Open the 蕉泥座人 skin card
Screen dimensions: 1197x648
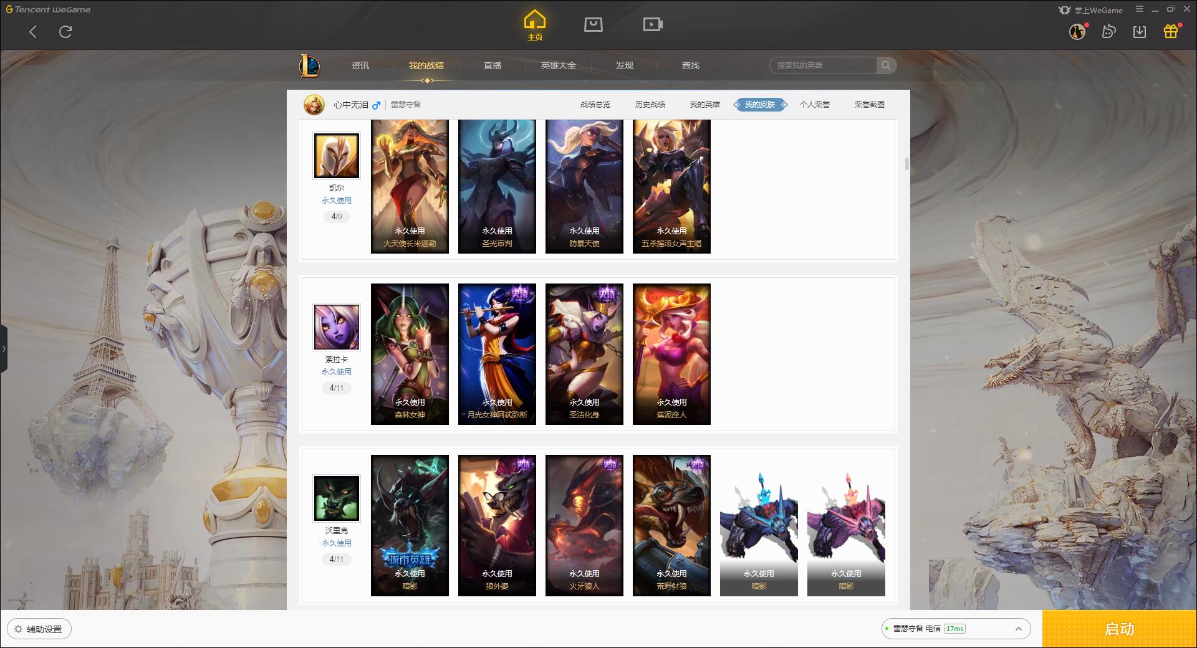(x=671, y=354)
